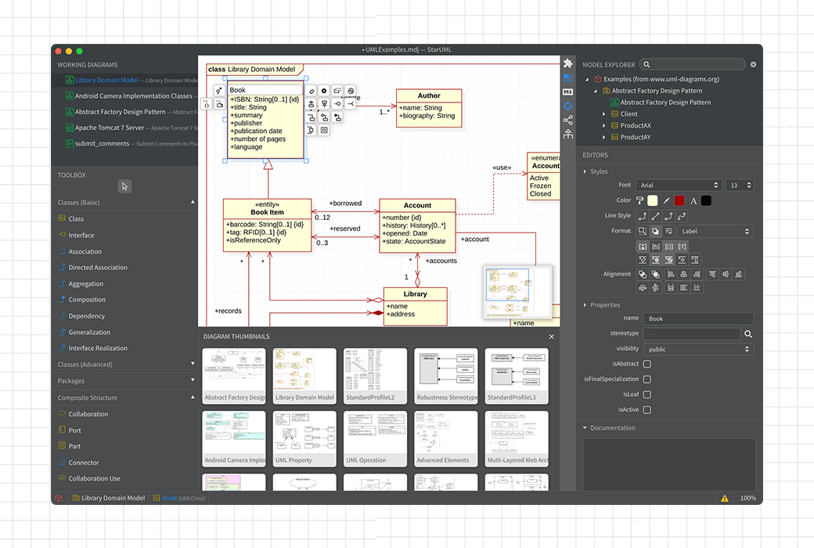Click the share/network icon in right sidebar strip
The image size is (814, 548).
click(568, 120)
